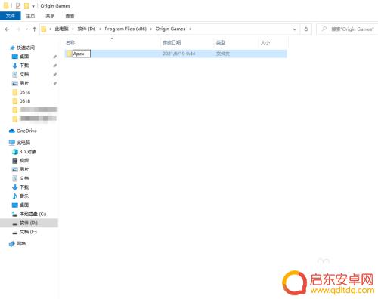The height and width of the screenshot is (299, 378).
Task: Click the music note icon for 音乐
Action: click(15, 196)
